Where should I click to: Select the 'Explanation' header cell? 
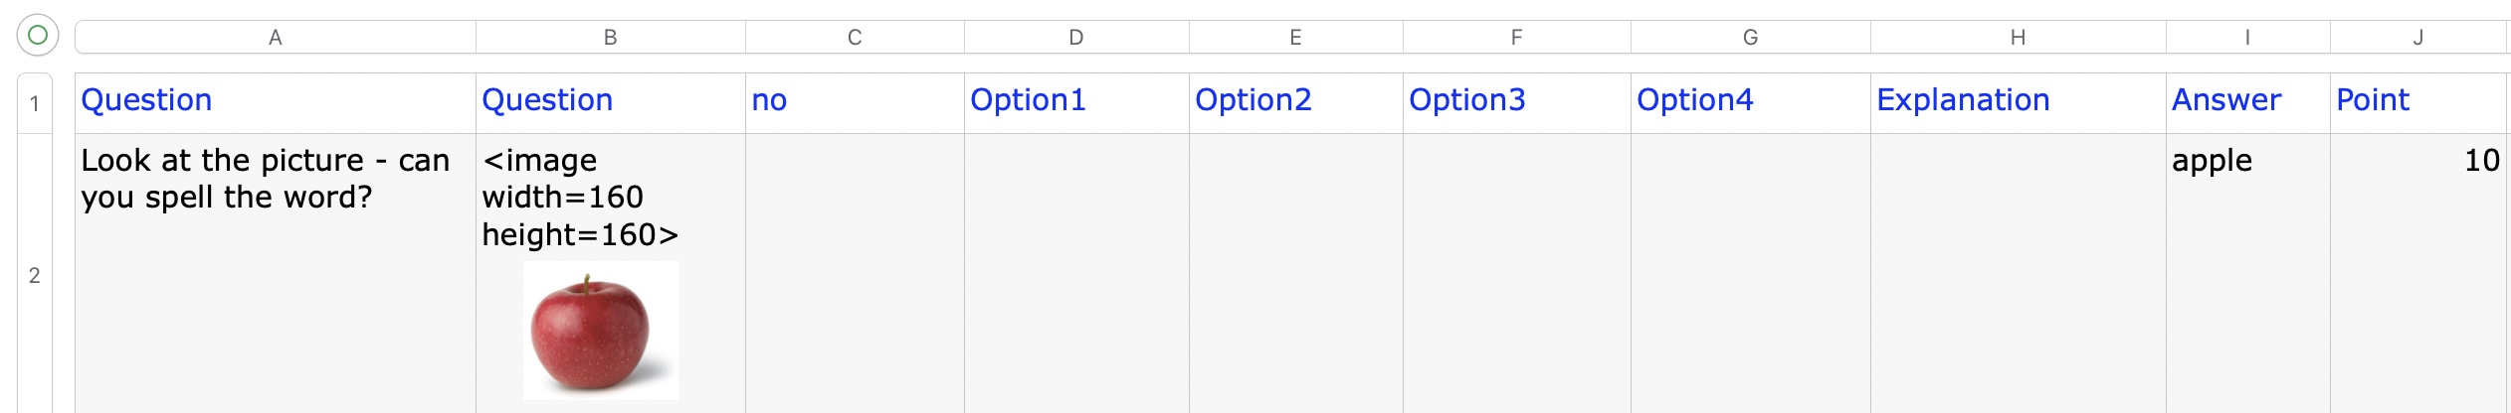pos(2018,101)
